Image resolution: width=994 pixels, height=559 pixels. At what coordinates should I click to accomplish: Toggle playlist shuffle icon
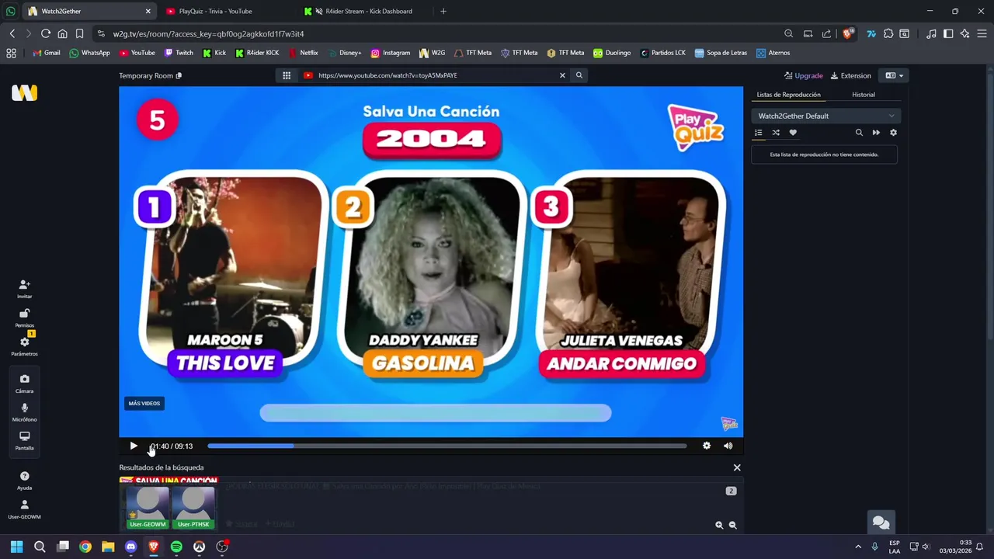[776, 133]
